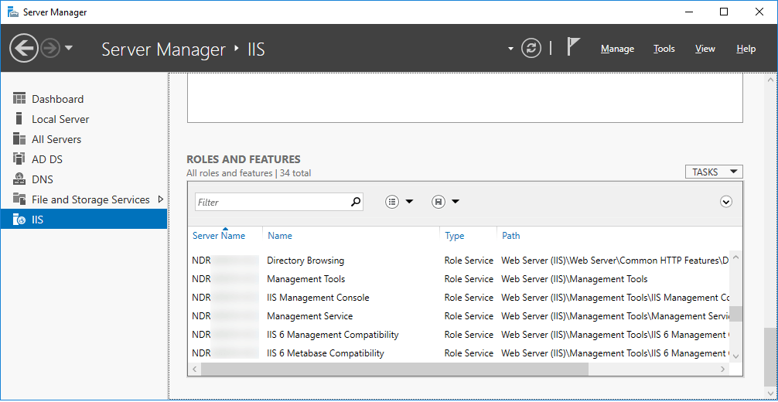Select the Directory Browsing row
Screen dimensions: 778x402
point(459,261)
